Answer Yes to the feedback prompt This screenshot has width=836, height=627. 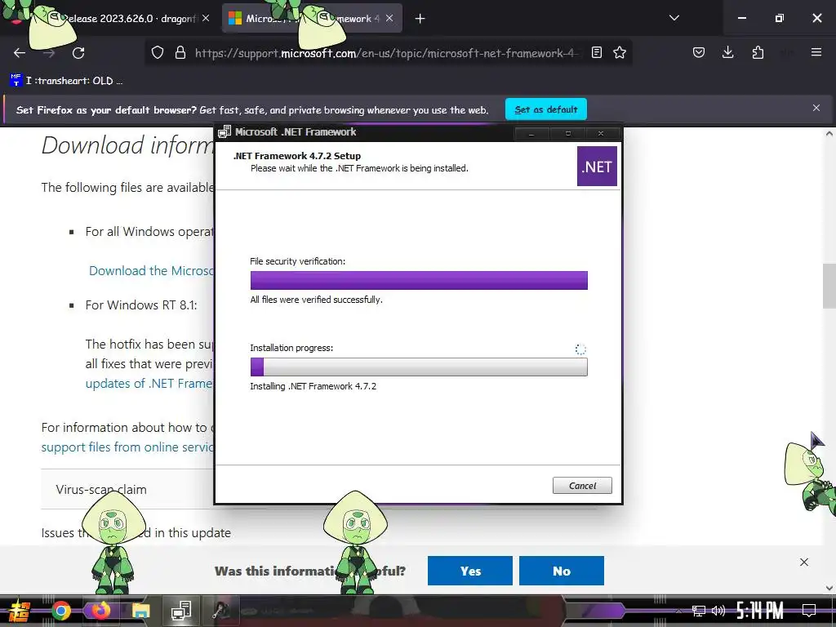470,571
